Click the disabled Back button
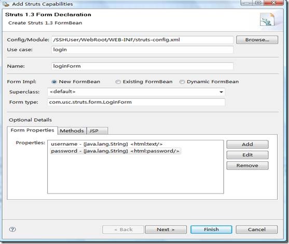This screenshot has height=244, width=289. 123,229
